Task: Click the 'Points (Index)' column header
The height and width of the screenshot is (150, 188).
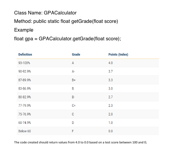Action: 118,54
